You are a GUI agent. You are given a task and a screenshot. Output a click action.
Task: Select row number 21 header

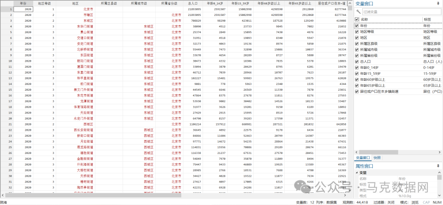[7, 124]
